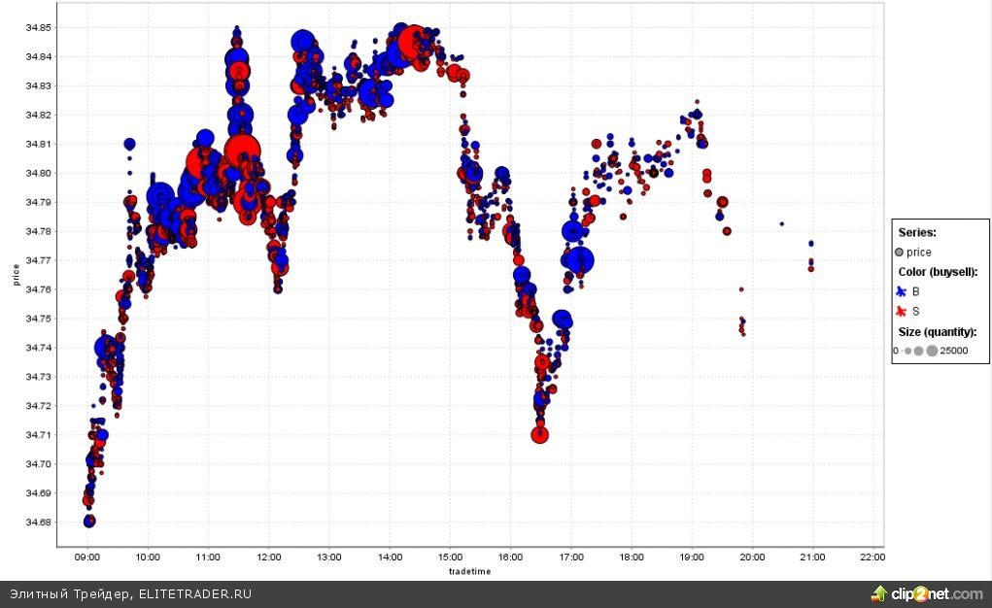This screenshot has width=992, height=608.
Task: Click the 12:00 tick label on time axis
Action: (269, 557)
